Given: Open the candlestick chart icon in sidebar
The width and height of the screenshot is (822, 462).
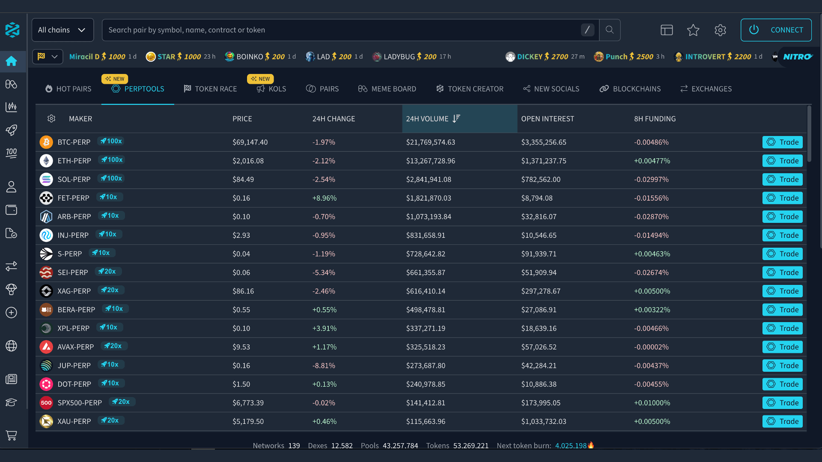Looking at the screenshot, I should click(12, 107).
